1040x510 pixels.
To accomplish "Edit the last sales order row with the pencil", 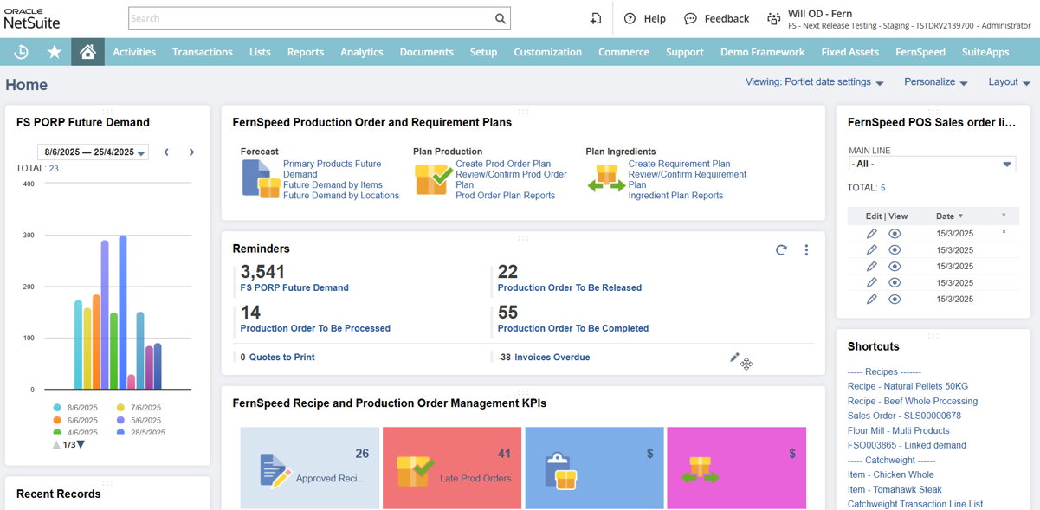I will point(872,300).
